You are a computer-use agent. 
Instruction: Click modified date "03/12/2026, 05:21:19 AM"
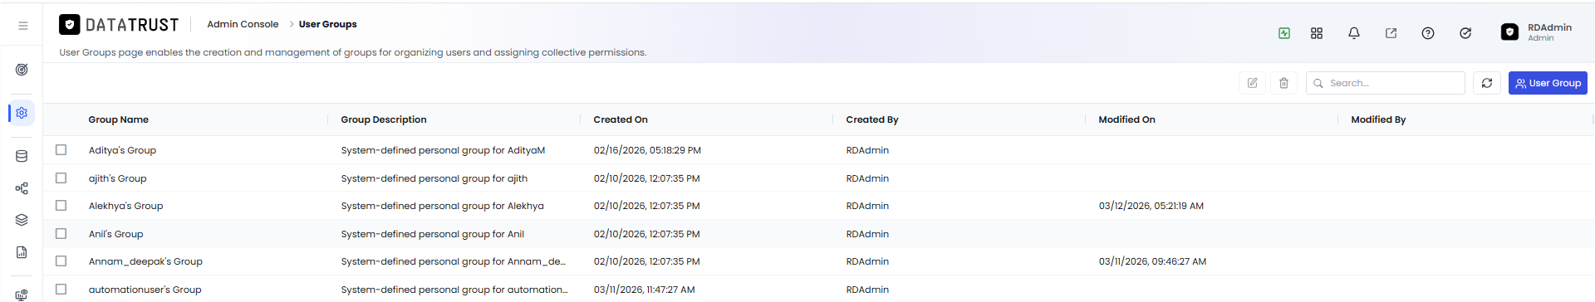(x=1151, y=206)
